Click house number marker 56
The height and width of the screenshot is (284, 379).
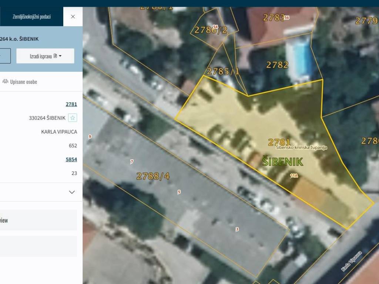pyautogui.click(x=287, y=18)
